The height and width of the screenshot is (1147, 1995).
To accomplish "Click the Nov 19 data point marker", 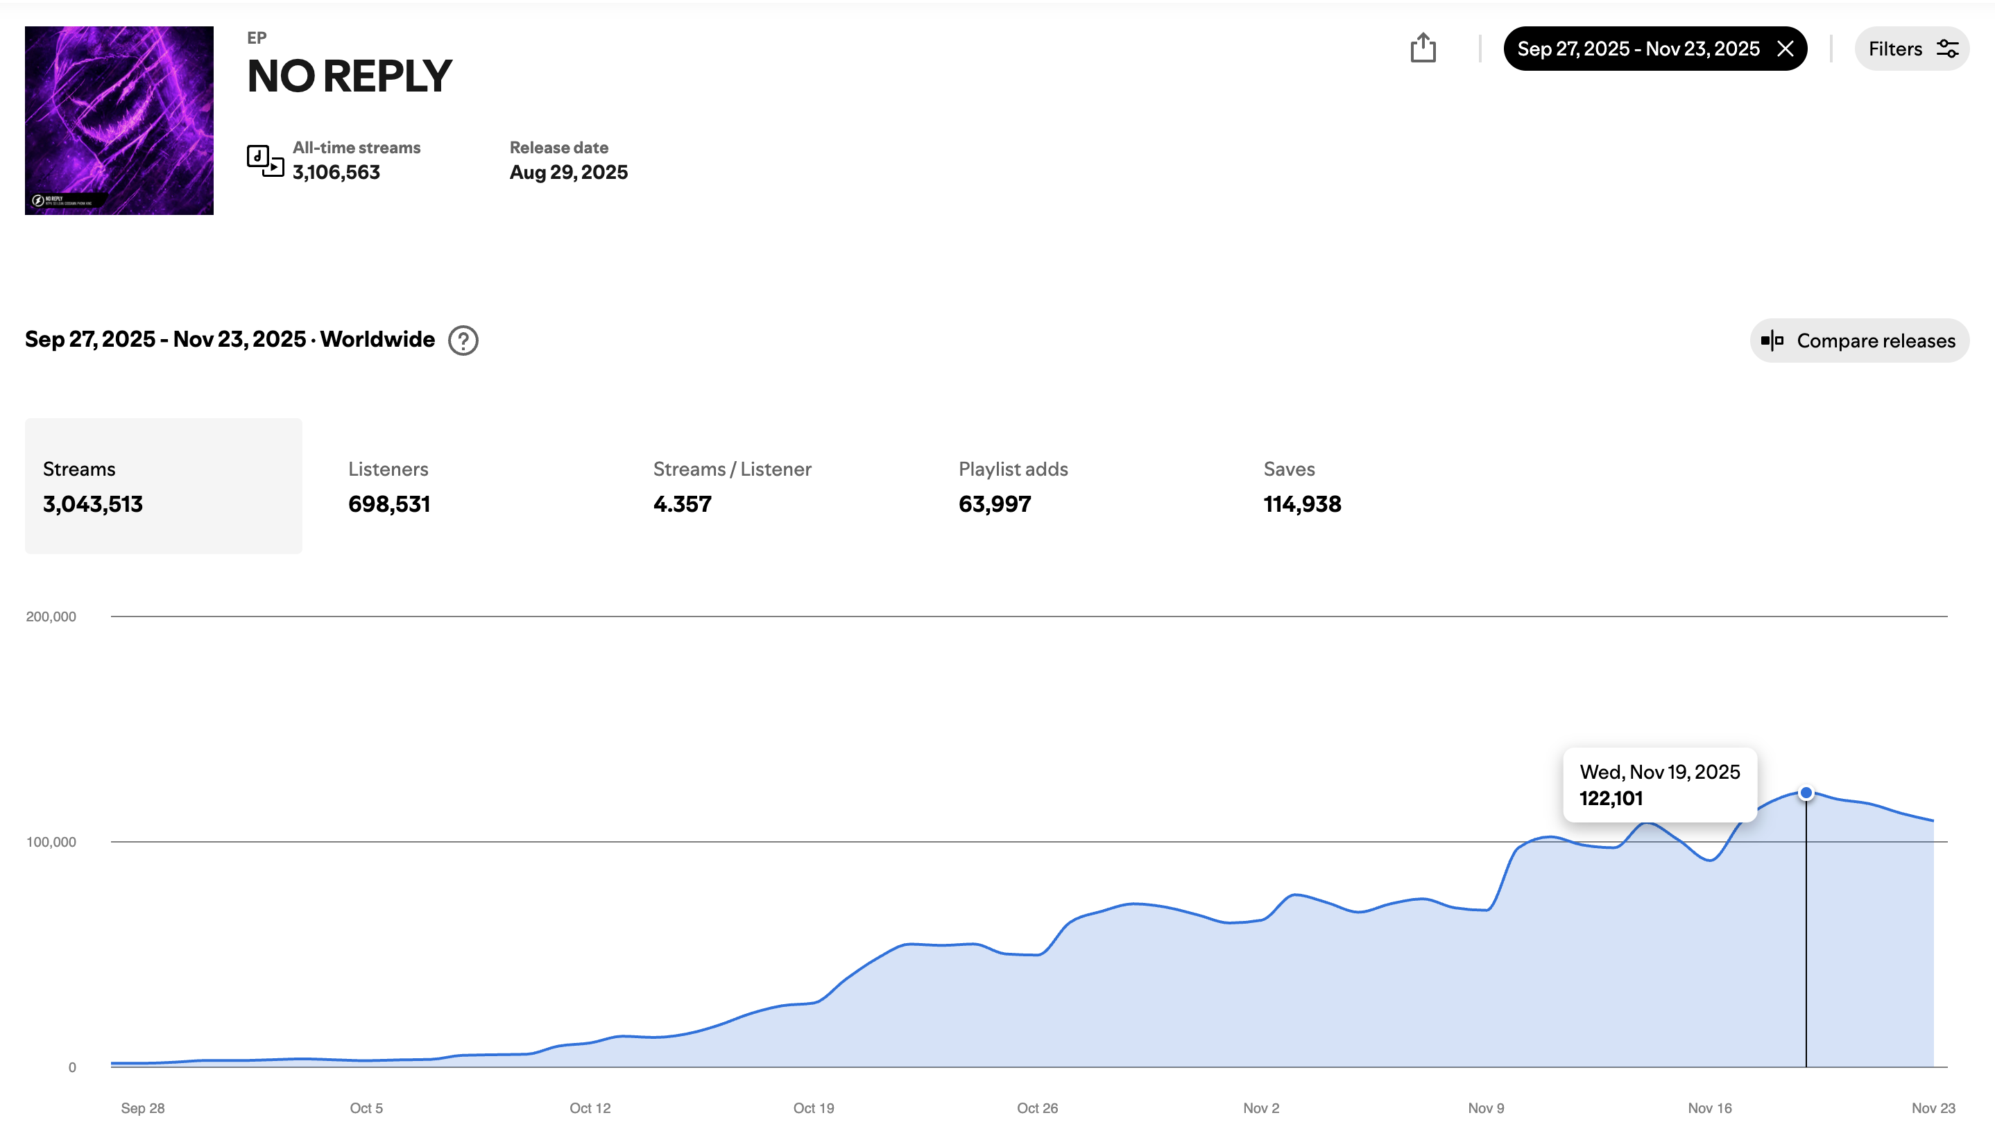I will pyautogui.click(x=1806, y=793).
